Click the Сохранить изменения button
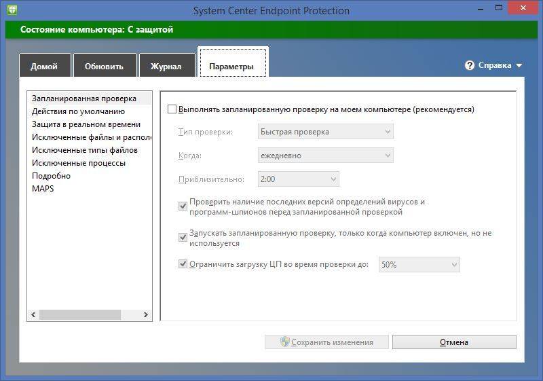Image resolution: width=543 pixels, height=381 pixels. pos(326,342)
